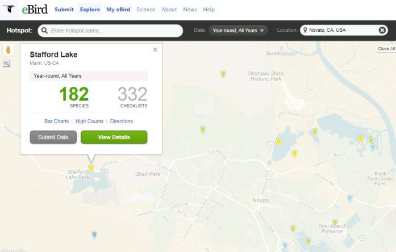Open the Help page

[209, 10]
